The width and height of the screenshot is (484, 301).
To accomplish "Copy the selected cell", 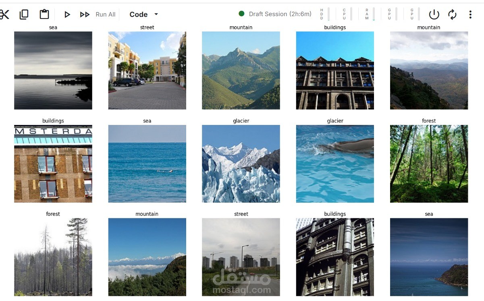I will pyautogui.click(x=24, y=14).
